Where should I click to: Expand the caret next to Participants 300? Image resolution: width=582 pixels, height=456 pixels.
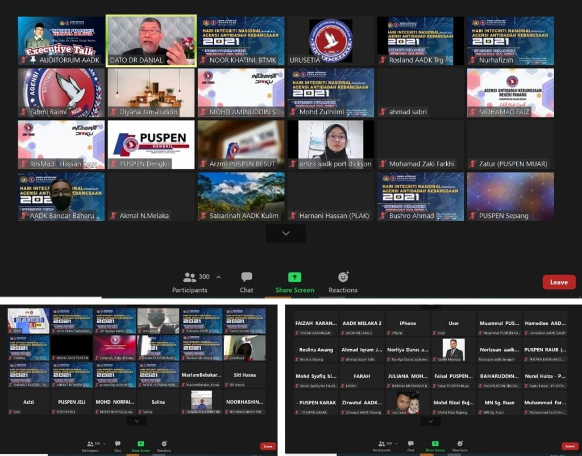[x=219, y=277]
